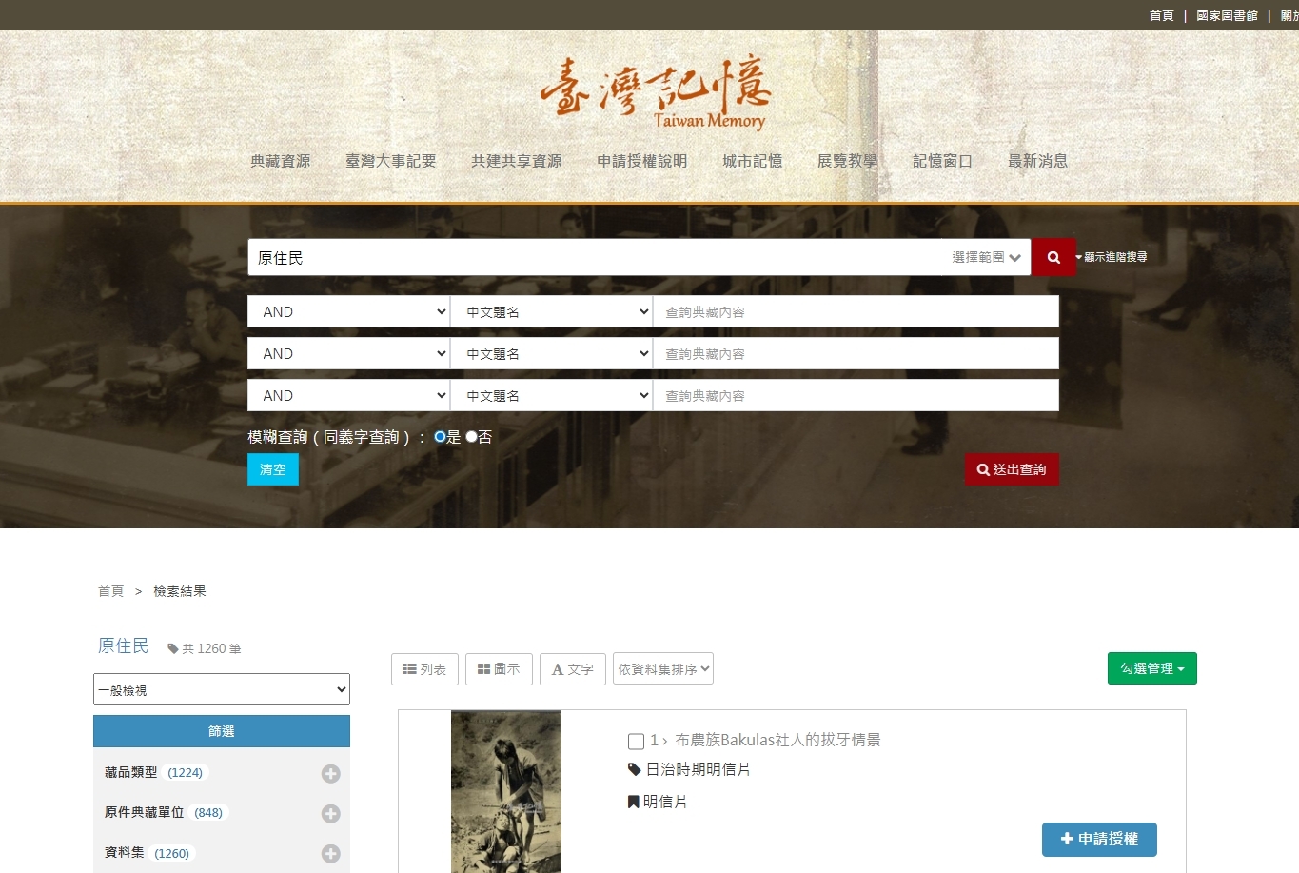Expand 原件典藏單位 filter with plus icon
Image resolution: width=1299 pixels, height=873 pixels.
point(330,814)
